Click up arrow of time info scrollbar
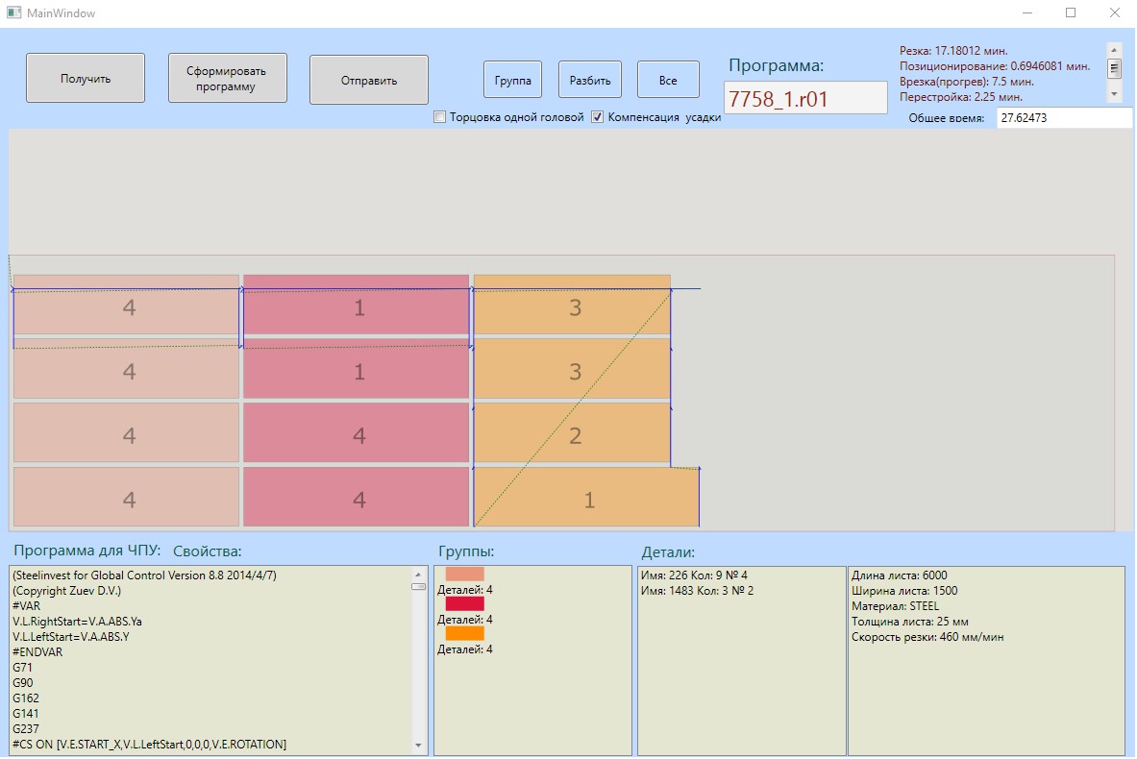This screenshot has width=1137, height=759. [x=1115, y=50]
